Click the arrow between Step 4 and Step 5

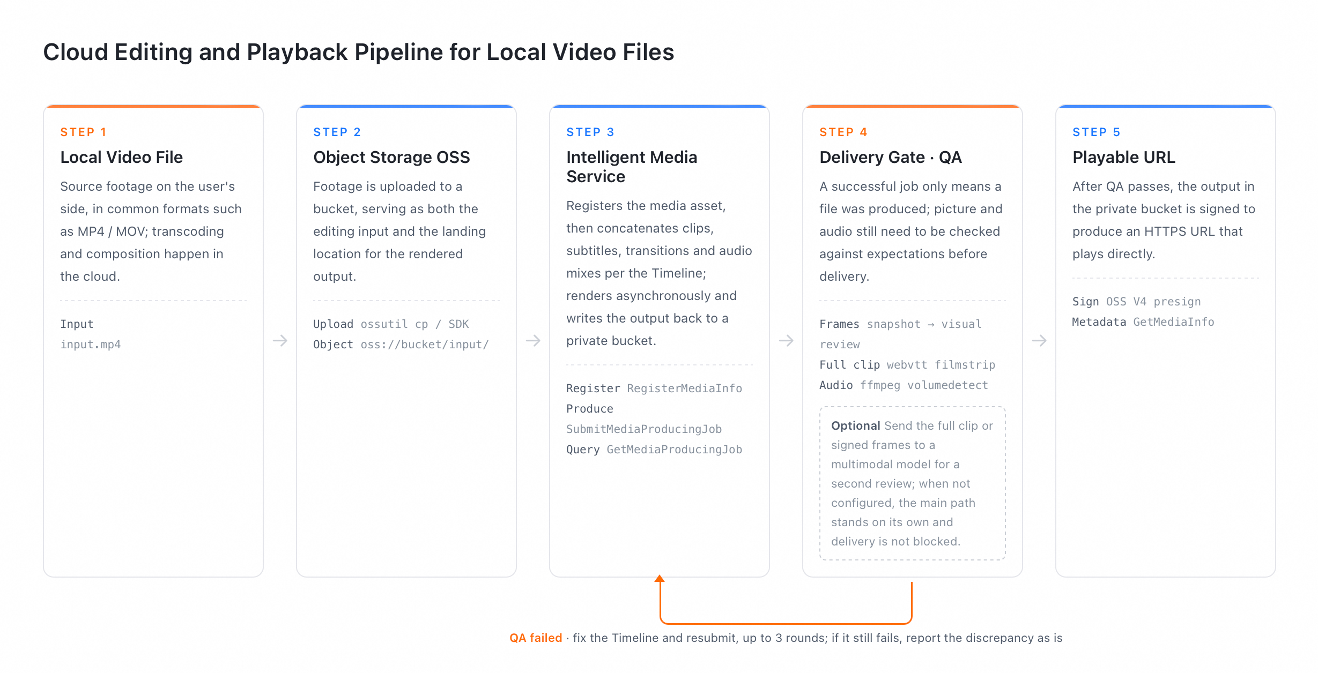[x=1039, y=341]
